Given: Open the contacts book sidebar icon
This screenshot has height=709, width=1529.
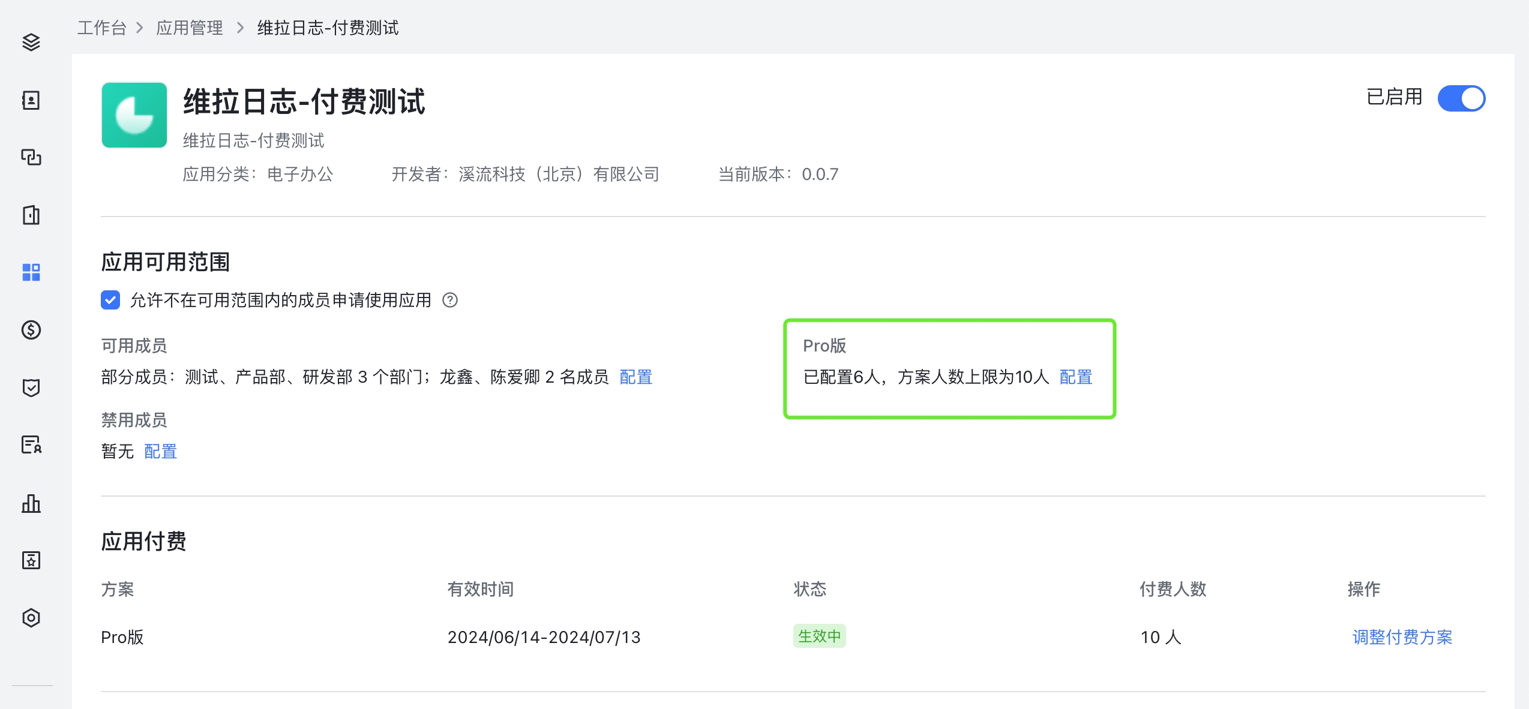Looking at the screenshot, I should pos(31,100).
